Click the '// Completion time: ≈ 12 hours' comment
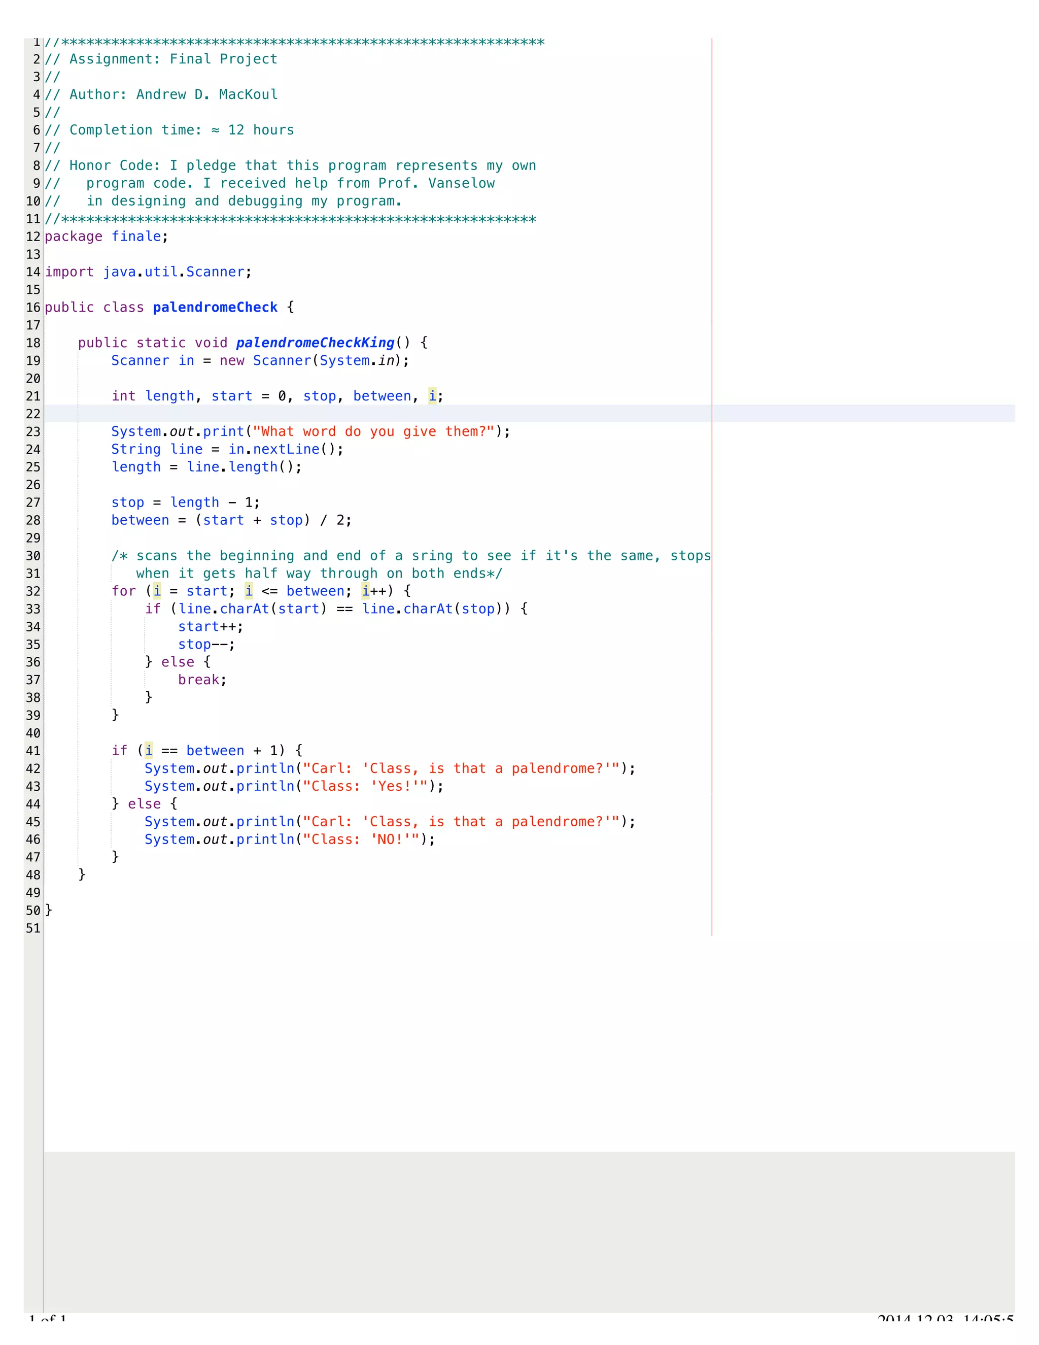 (169, 130)
